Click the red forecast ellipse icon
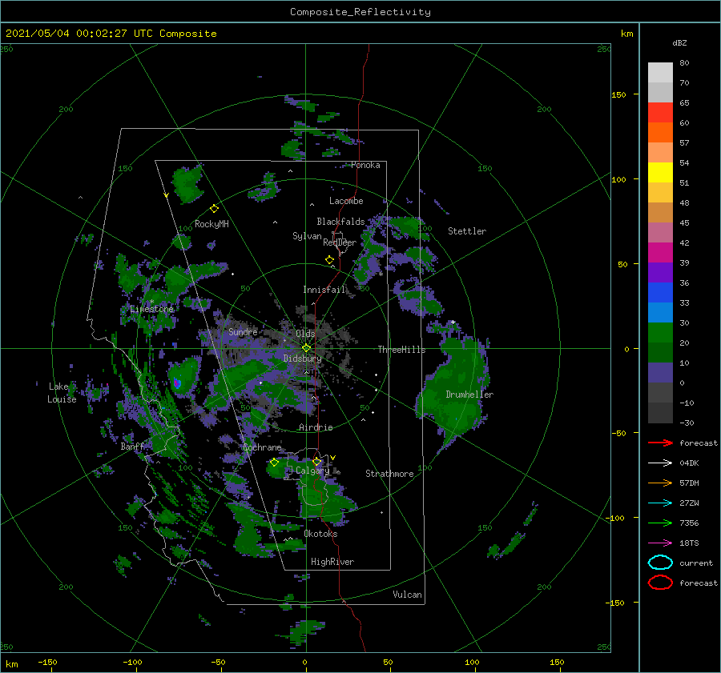Image resolution: width=721 pixels, height=673 pixels. click(660, 583)
